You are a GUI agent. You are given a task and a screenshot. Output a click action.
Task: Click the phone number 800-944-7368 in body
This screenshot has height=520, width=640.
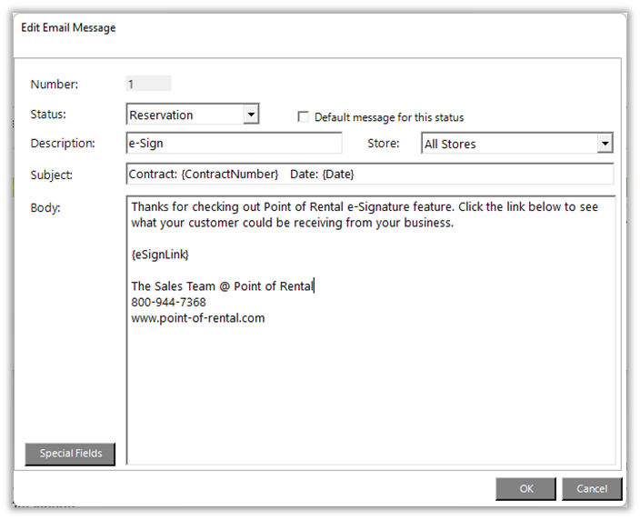tap(168, 302)
